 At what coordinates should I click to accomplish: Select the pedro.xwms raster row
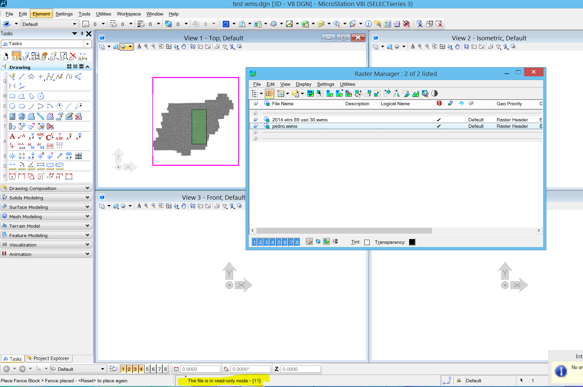(396, 126)
